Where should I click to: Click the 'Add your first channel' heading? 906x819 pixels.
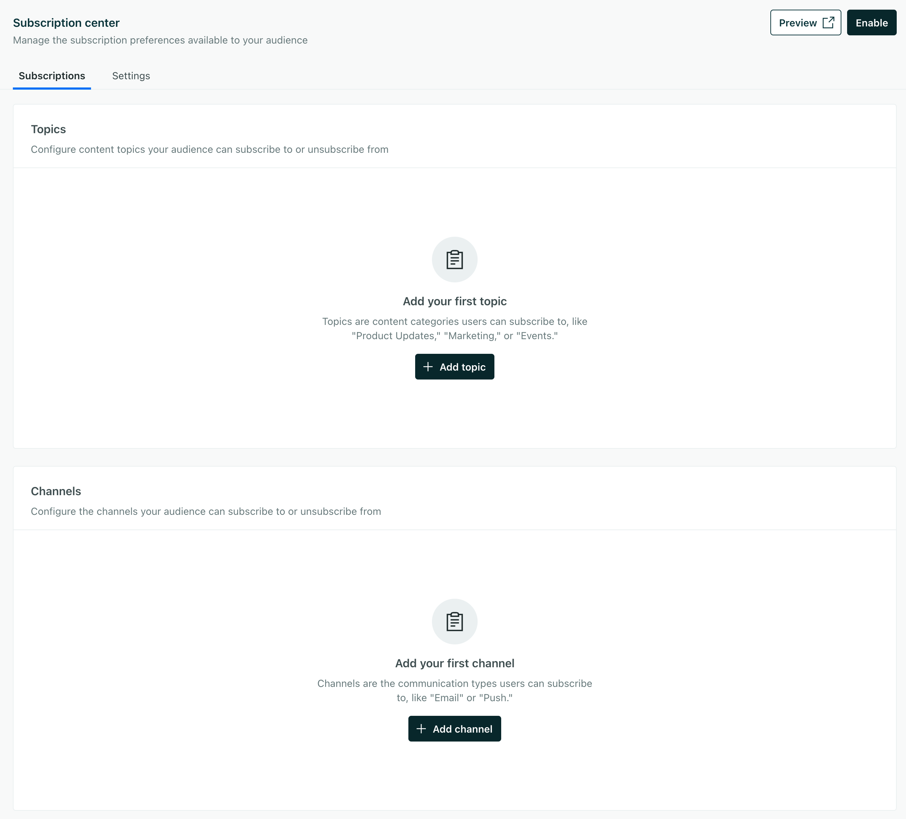[454, 663]
